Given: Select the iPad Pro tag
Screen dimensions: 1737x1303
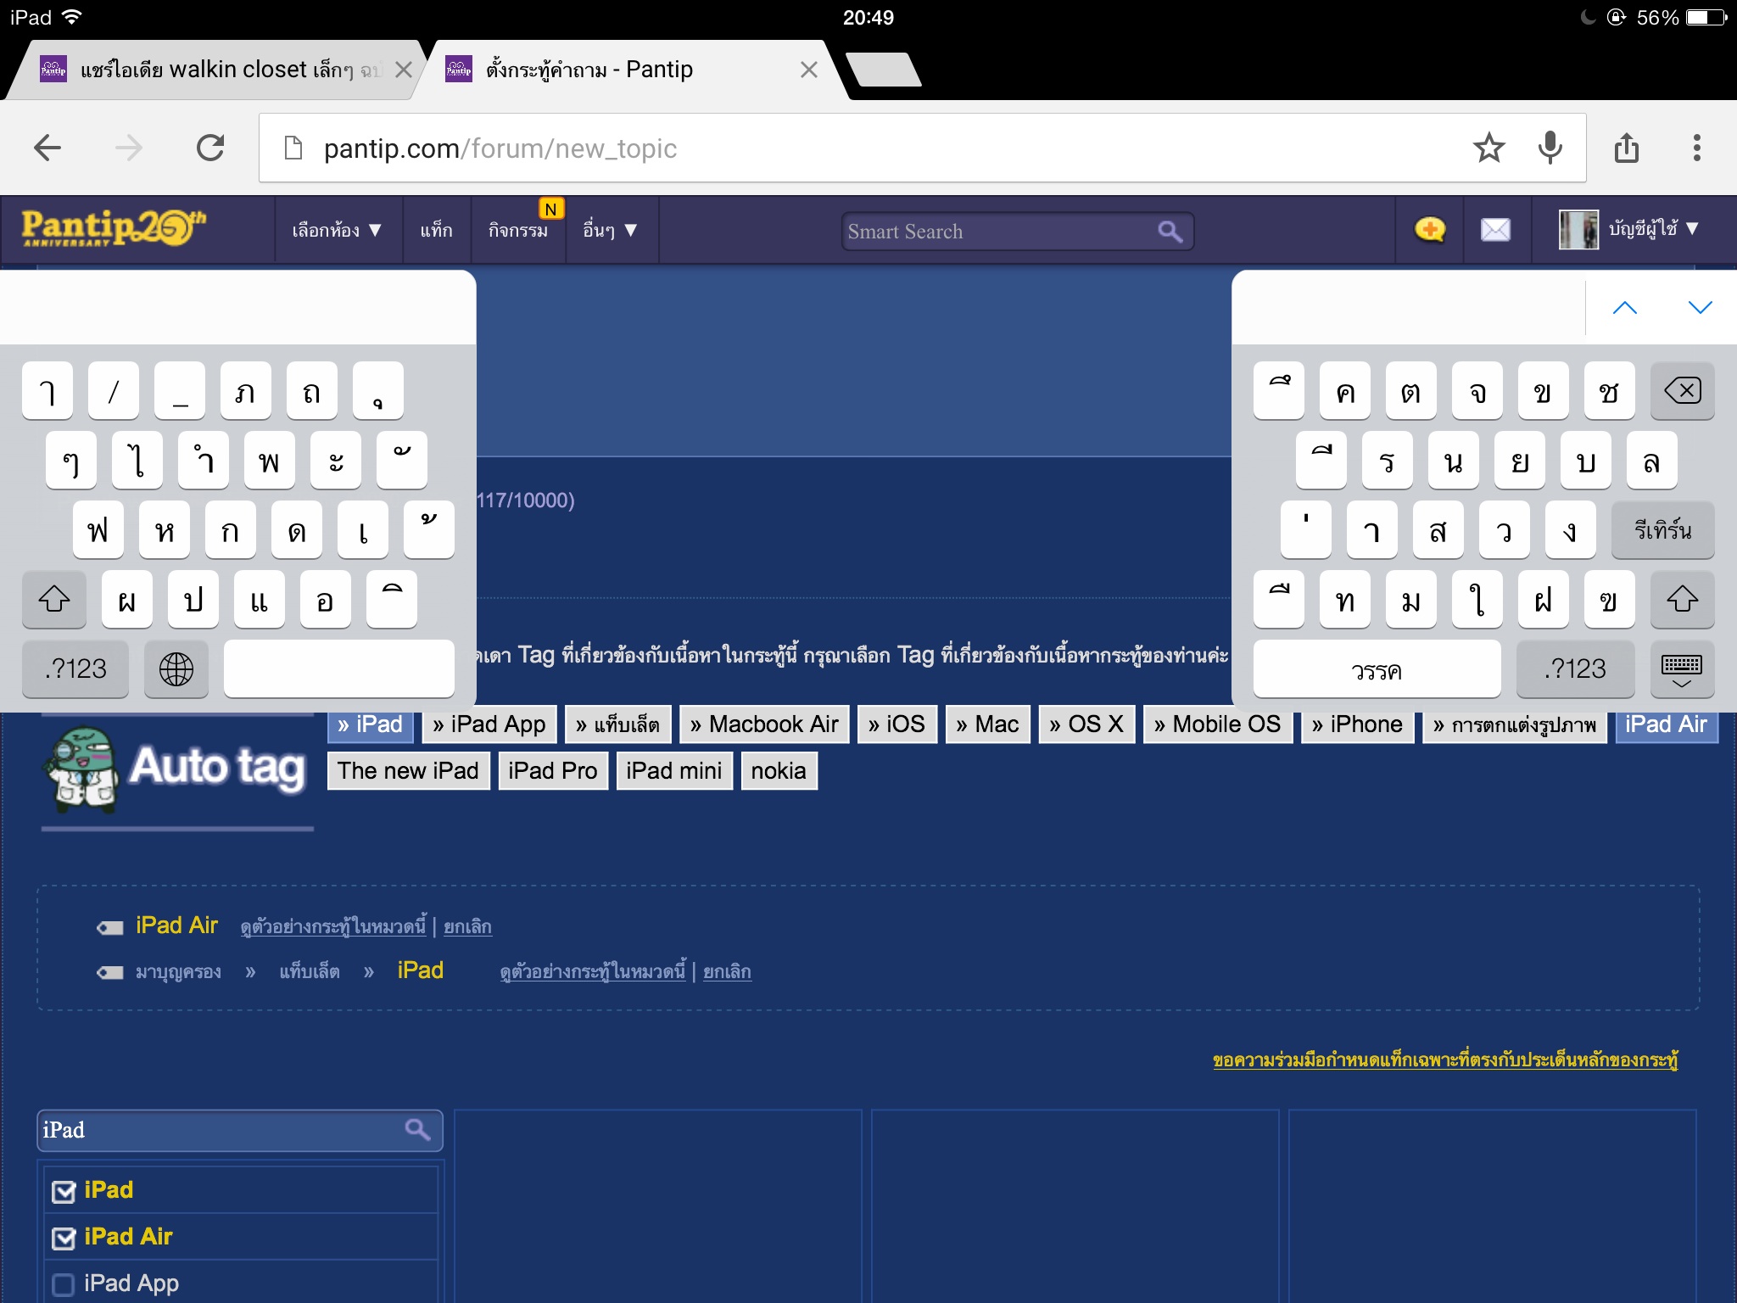Looking at the screenshot, I should pos(553,771).
